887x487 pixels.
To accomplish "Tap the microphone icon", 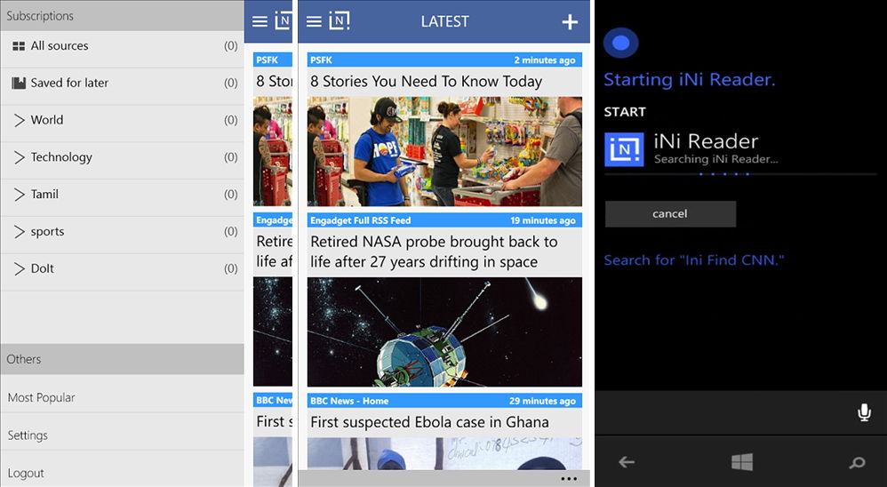I will 864,412.
